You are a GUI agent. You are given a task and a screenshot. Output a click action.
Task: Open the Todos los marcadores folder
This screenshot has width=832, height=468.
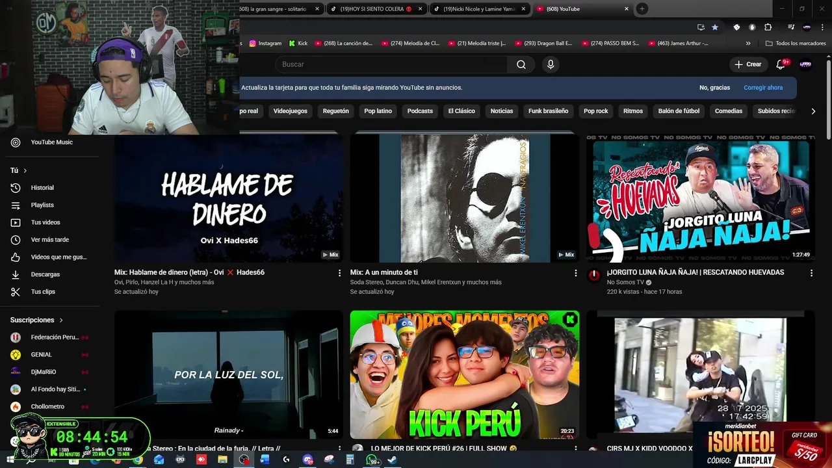click(x=796, y=44)
